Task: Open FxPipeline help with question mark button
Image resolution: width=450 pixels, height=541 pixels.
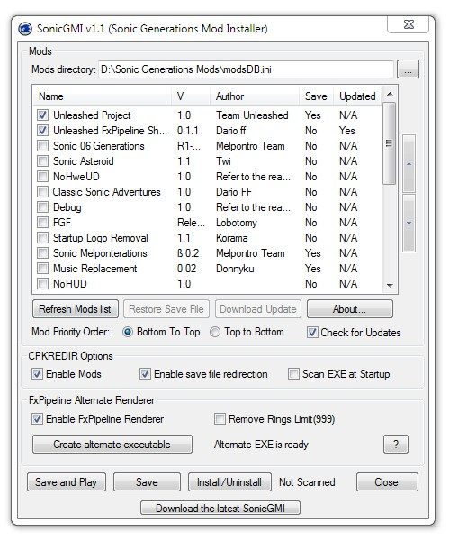Action: (x=396, y=445)
